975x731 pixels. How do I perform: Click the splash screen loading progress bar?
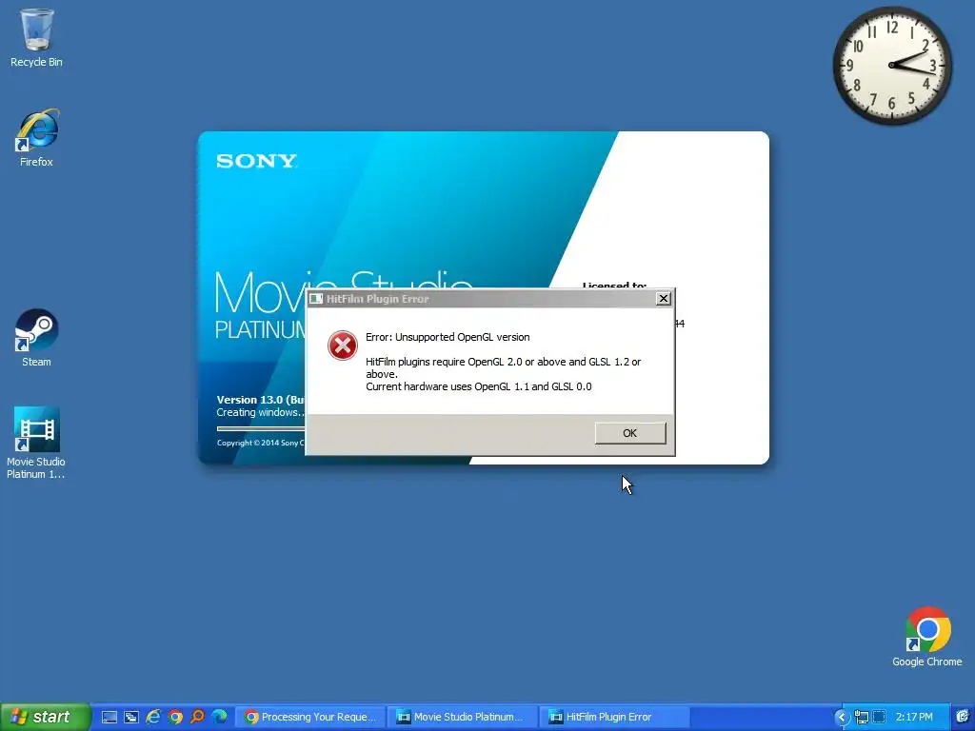pyautogui.click(x=261, y=428)
